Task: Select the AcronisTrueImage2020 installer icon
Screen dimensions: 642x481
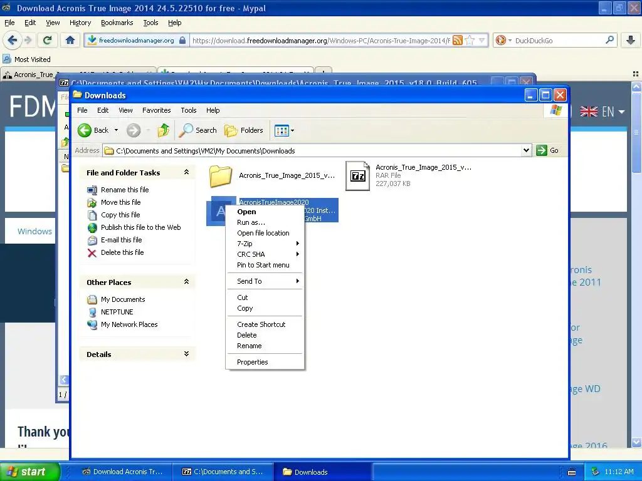Action: coord(216,211)
